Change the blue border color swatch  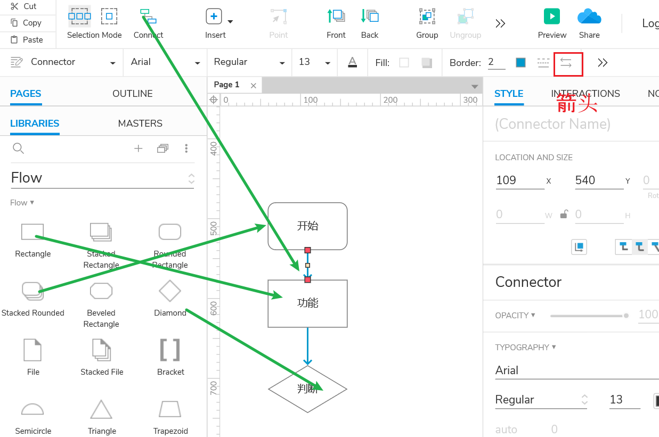point(520,62)
